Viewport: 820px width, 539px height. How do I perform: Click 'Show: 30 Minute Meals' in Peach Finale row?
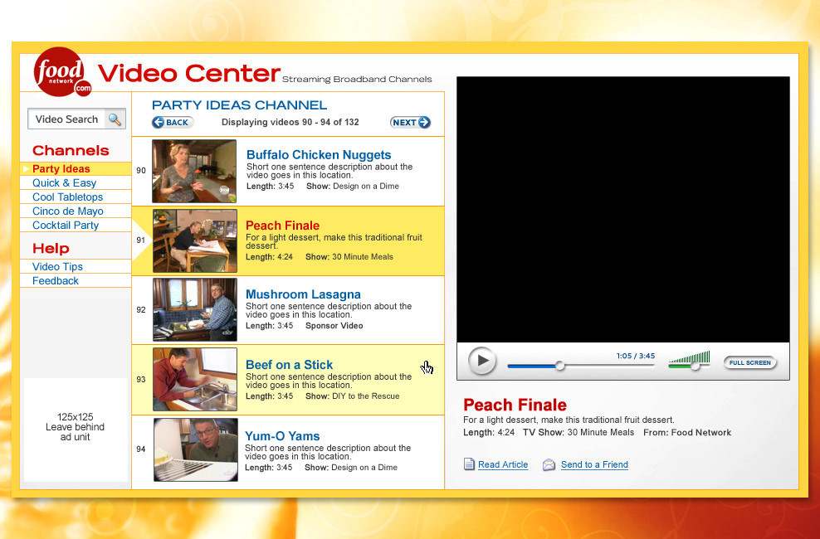349,256
